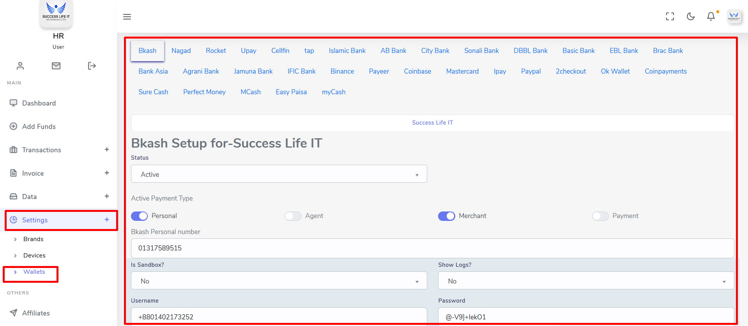Open the Status dropdown showing Active
The image size is (748, 326).
[279, 174]
